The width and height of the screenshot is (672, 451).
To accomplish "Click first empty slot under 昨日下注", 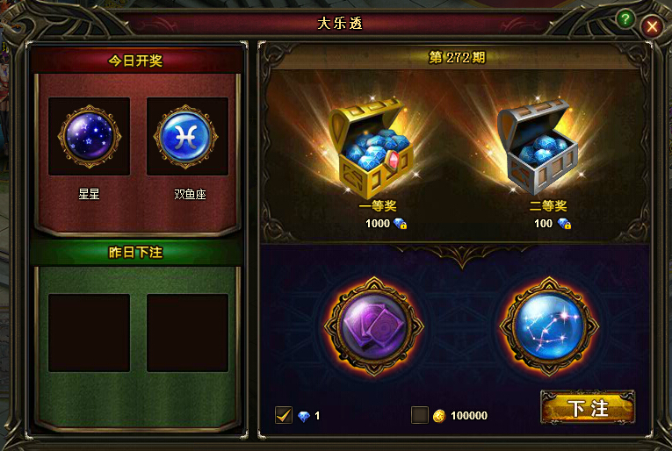I will [x=89, y=333].
